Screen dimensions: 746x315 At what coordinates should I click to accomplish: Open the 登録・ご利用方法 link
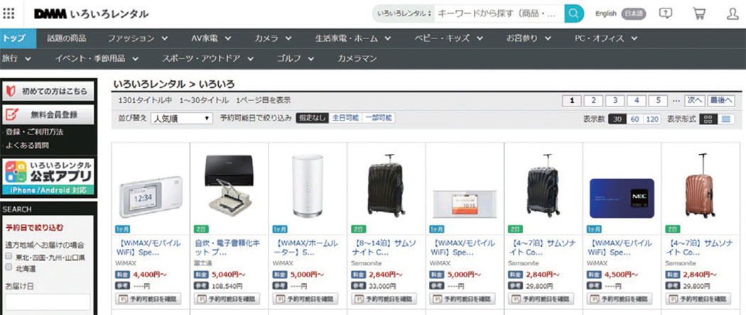tap(34, 132)
